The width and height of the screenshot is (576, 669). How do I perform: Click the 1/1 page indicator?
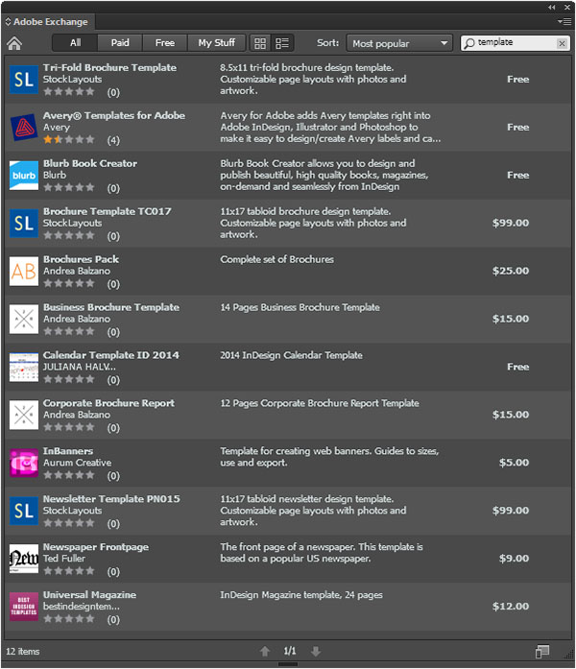[x=290, y=651]
